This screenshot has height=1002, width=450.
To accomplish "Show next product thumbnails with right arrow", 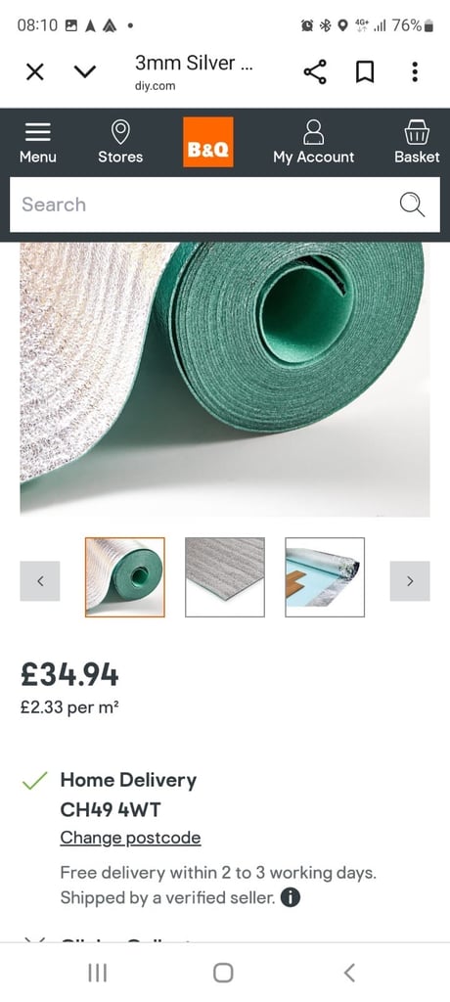I will 410,581.
